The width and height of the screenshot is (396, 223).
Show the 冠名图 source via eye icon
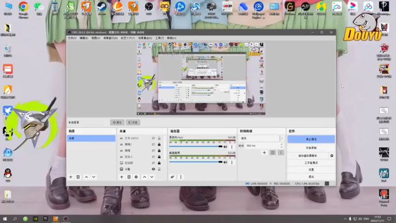[153, 163]
